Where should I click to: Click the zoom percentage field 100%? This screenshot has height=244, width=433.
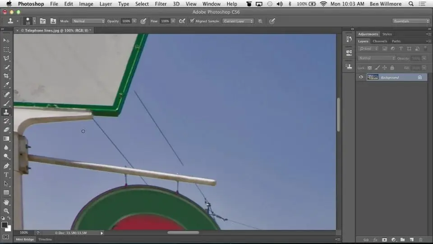pos(24,233)
